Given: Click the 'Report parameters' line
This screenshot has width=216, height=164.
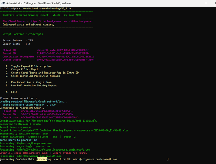Looking at the screenshot, I should point(38,137).
